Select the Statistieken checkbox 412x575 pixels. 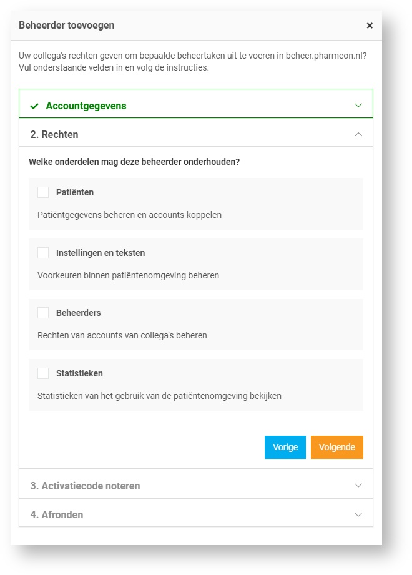point(43,373)
